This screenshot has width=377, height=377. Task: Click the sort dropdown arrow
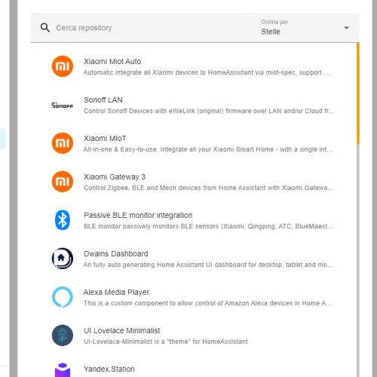click(x=347, y=28)
